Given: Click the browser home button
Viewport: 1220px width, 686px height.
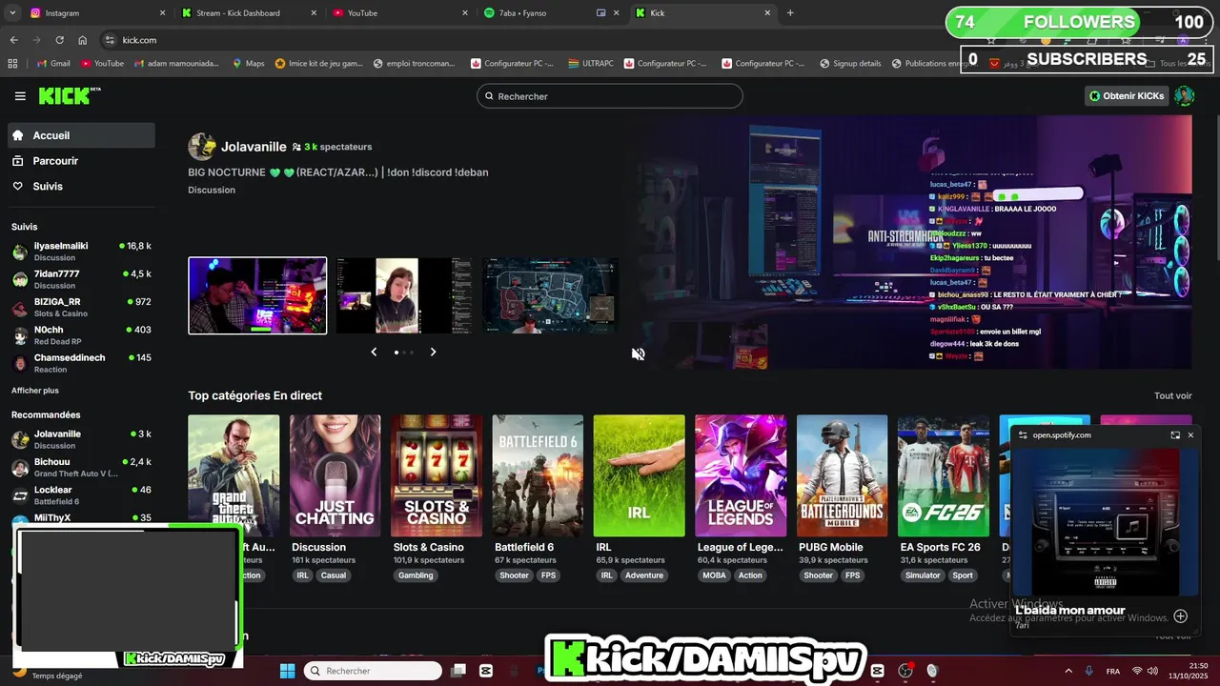Looking at the screenshot, I should pyautogui.click(x=83, y=40).
